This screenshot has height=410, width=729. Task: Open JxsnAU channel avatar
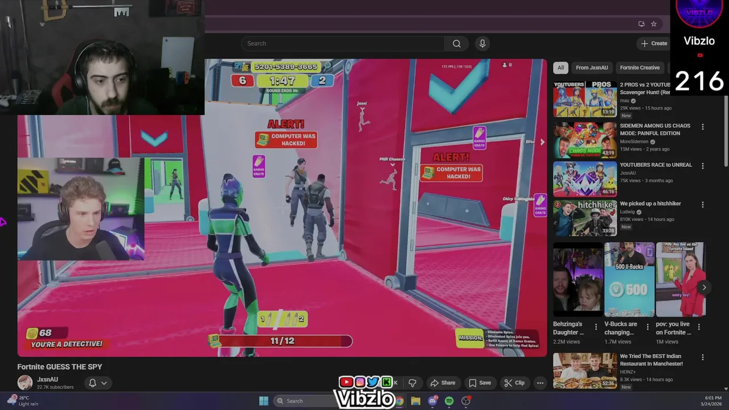[25, 383]
